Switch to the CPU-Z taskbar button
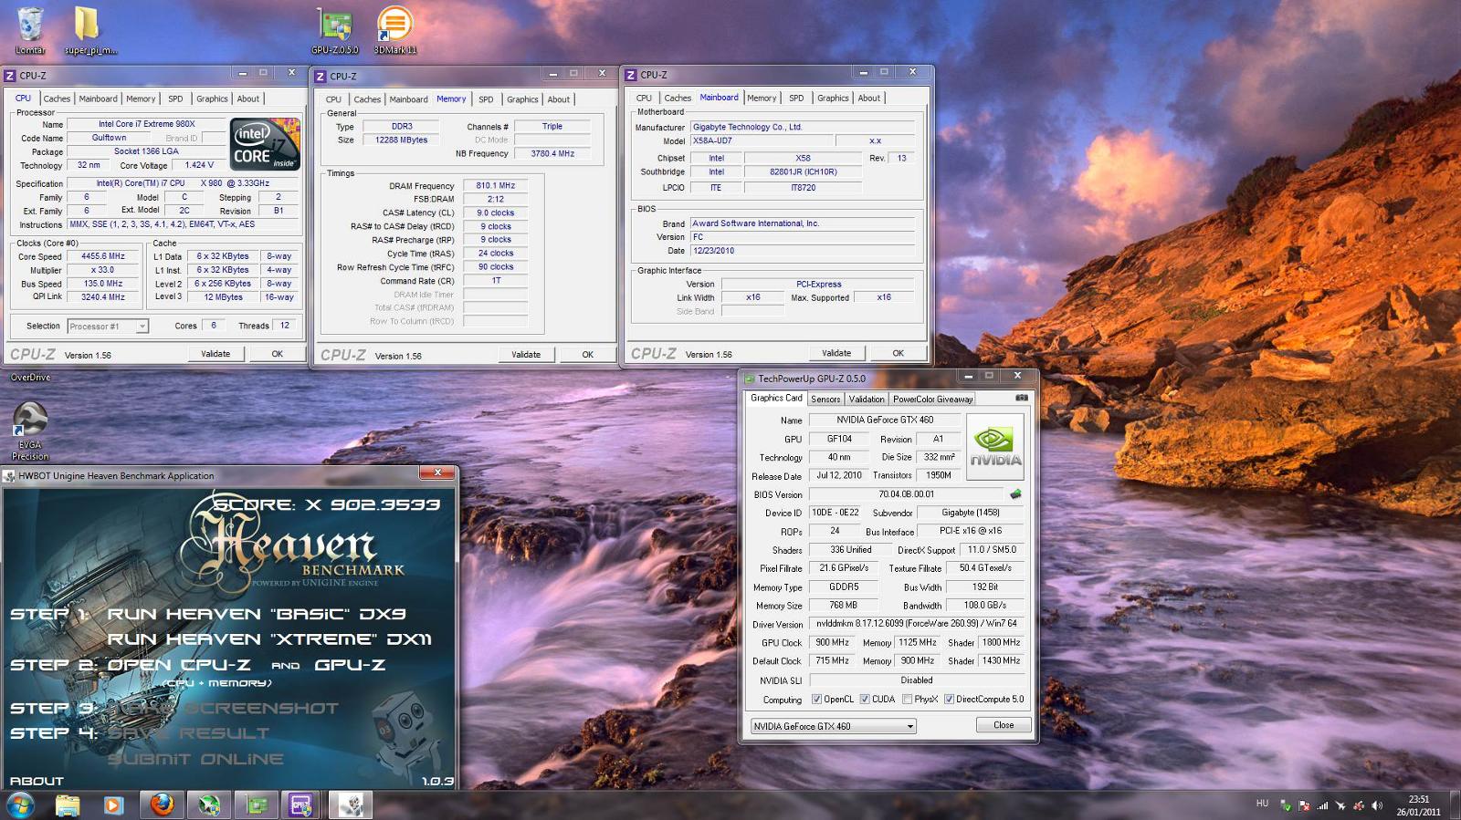 pyautogui.click(x=300, y=805)
